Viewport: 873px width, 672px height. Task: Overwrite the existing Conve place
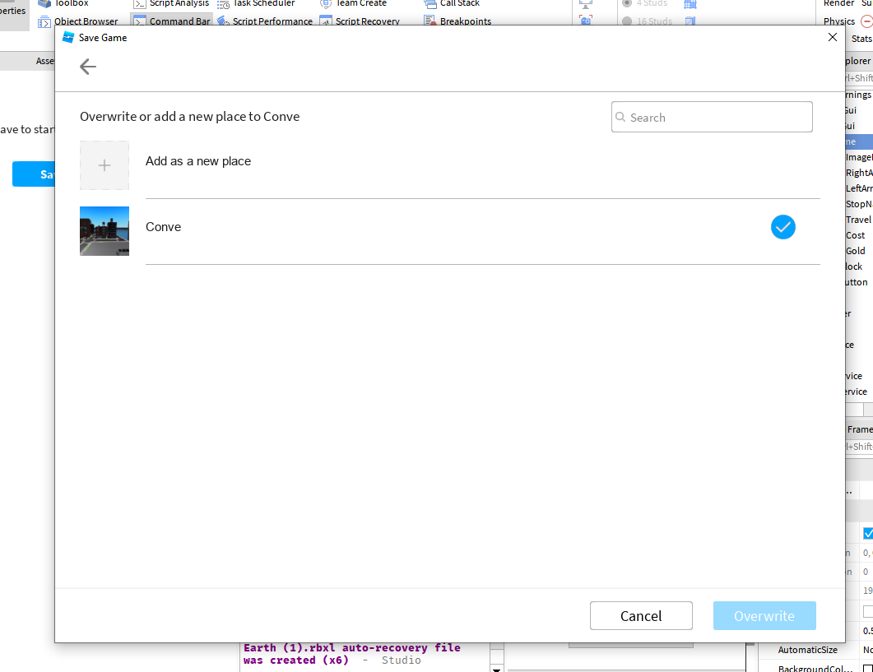[764, 615]
